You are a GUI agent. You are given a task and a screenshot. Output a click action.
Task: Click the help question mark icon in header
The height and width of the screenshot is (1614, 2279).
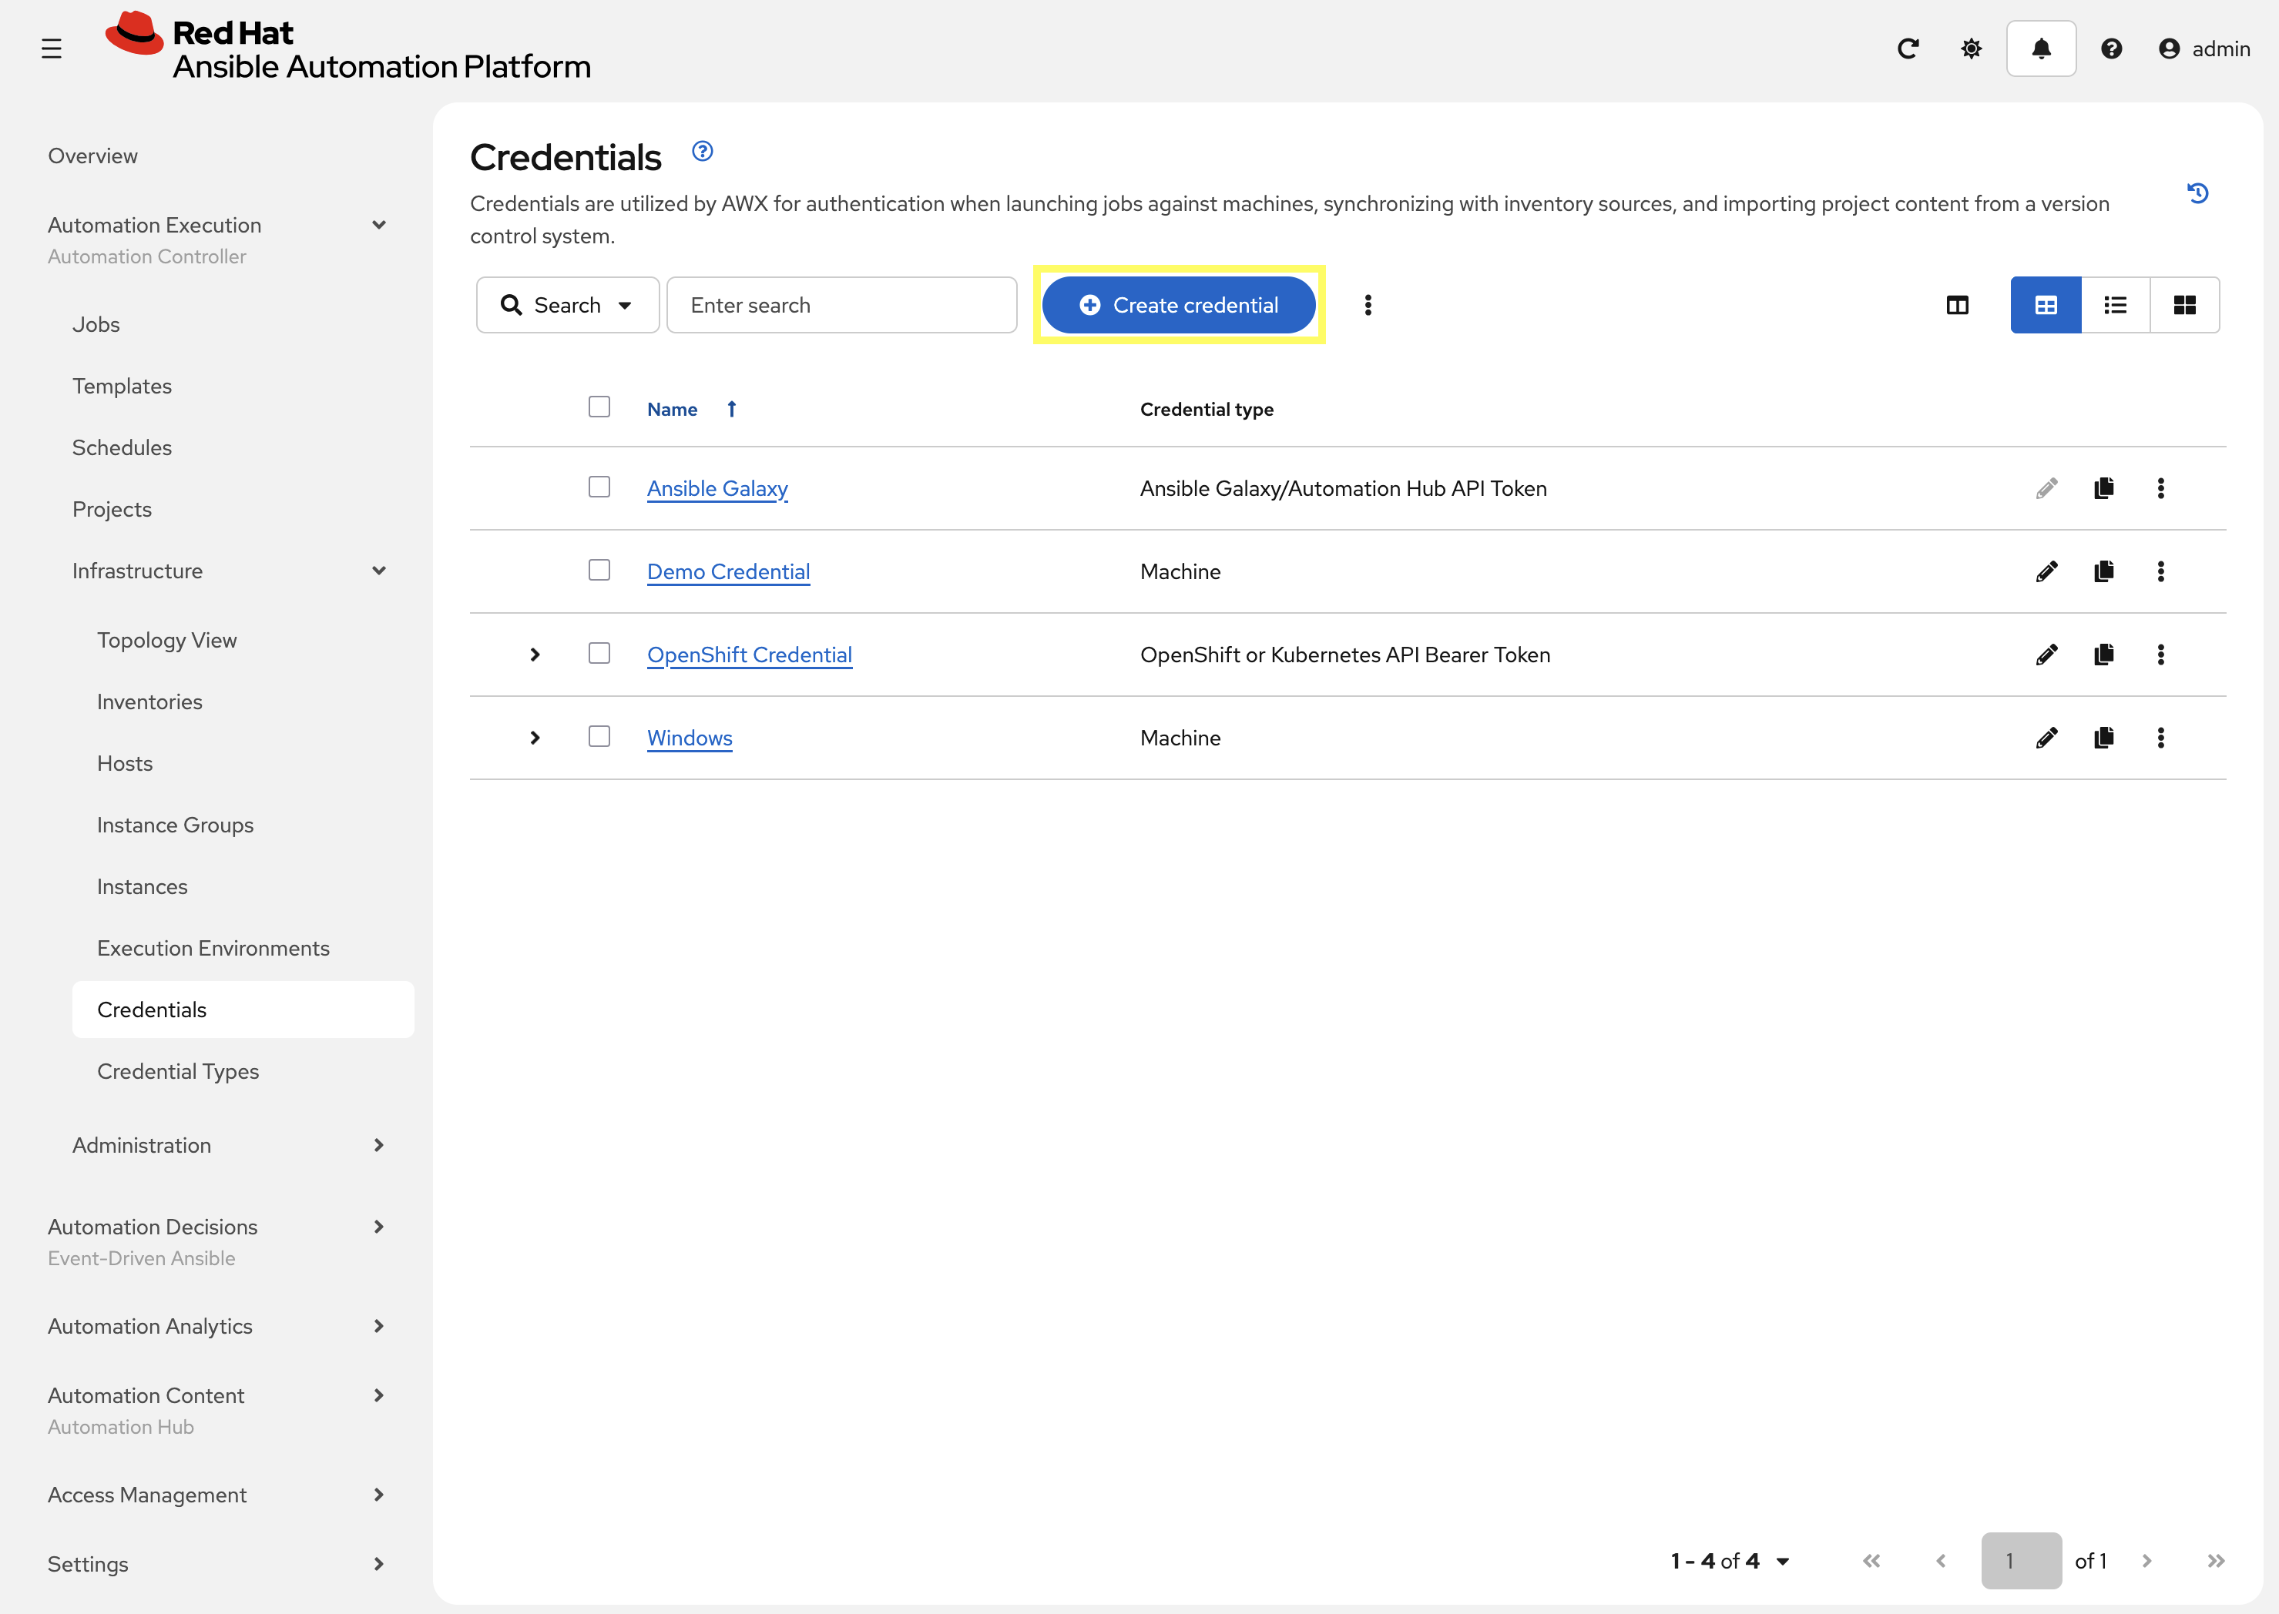click(x=2111, y=49)
